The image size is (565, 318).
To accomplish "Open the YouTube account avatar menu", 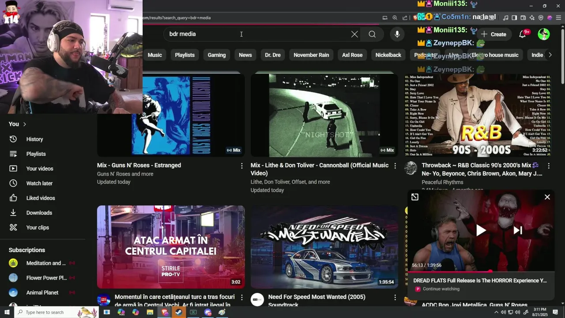I will [544, 34].
